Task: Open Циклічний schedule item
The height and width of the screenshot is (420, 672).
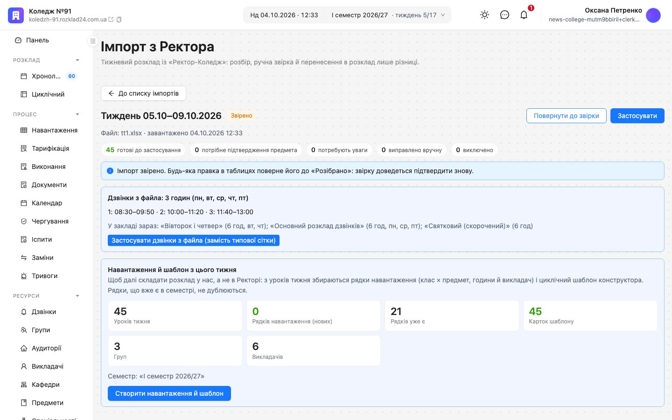Action: [x=47, y=94]
